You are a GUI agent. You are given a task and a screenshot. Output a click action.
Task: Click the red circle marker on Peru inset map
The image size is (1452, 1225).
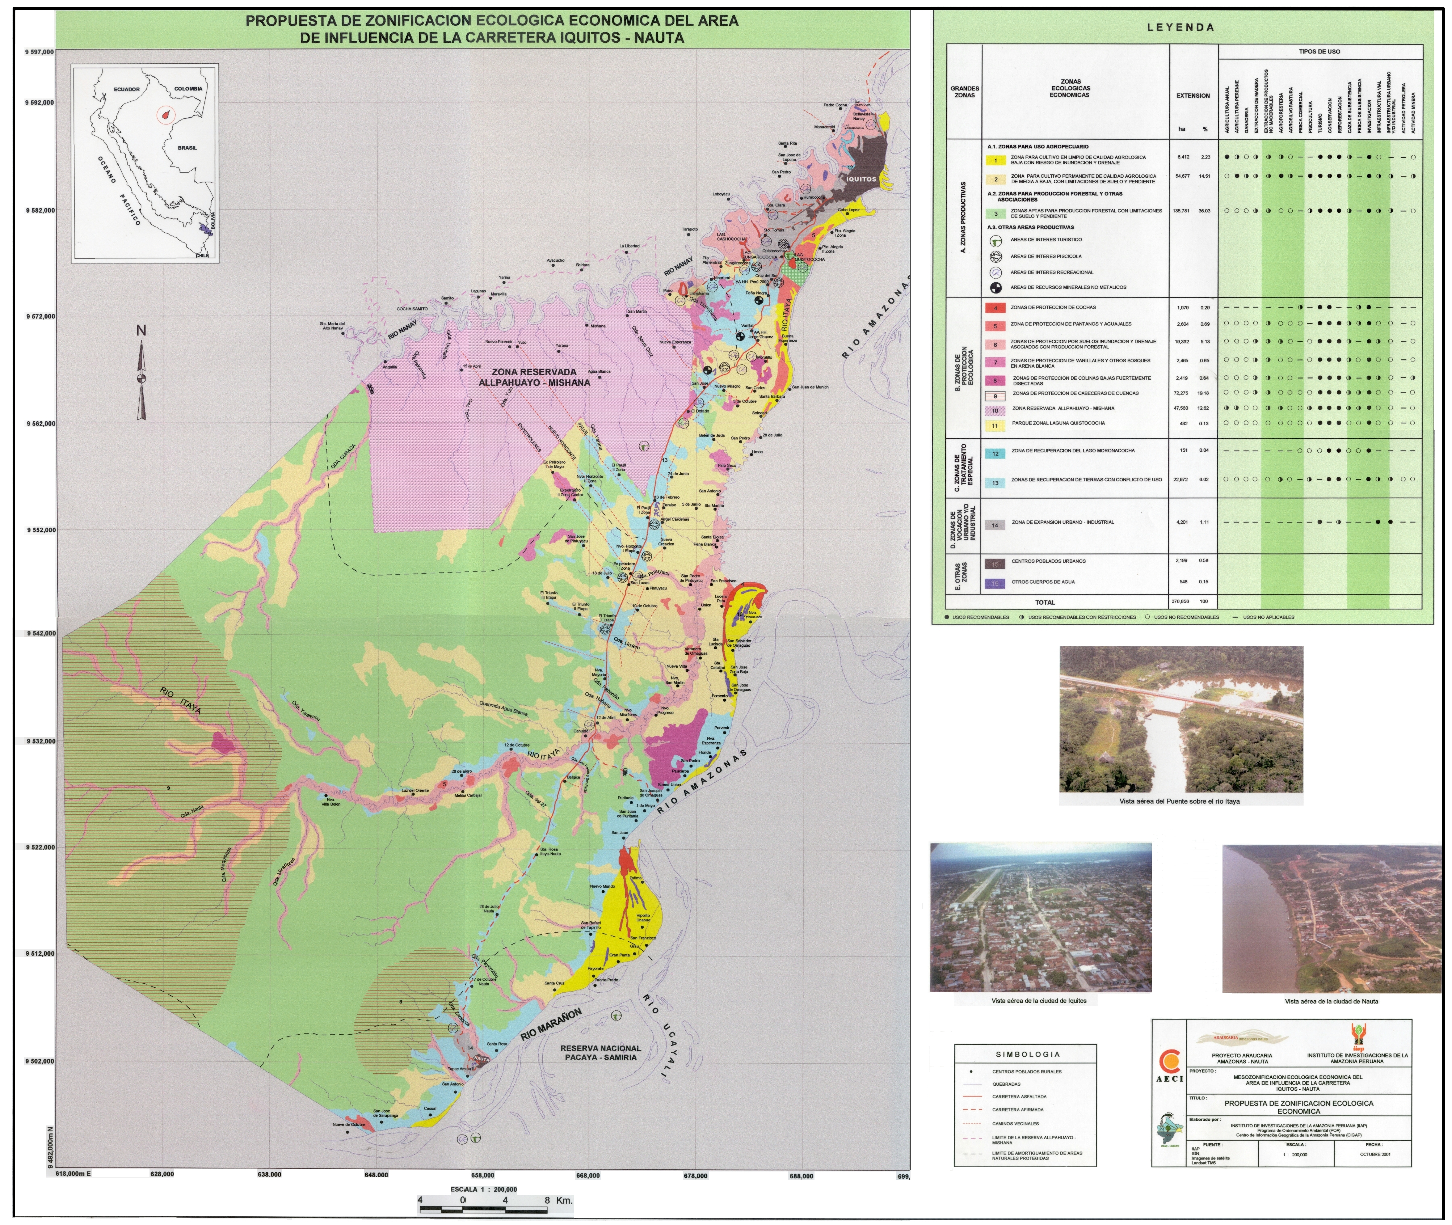tap(166, 115)
